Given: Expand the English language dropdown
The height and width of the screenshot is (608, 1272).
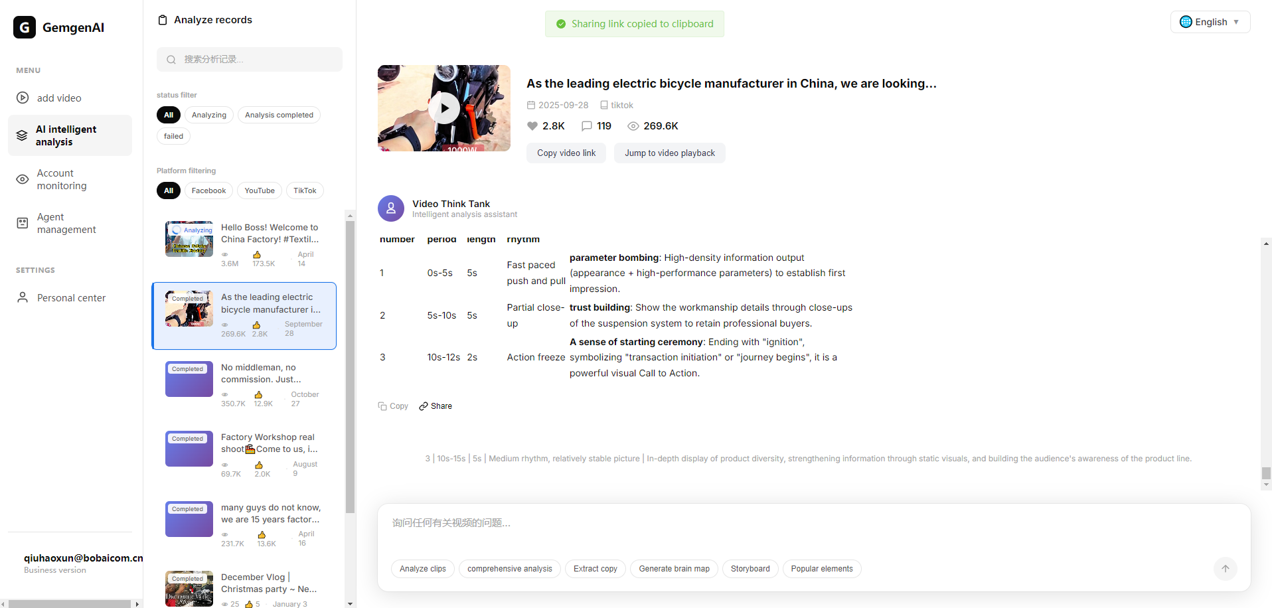Looking at the screenshot, I should 1210,22.
